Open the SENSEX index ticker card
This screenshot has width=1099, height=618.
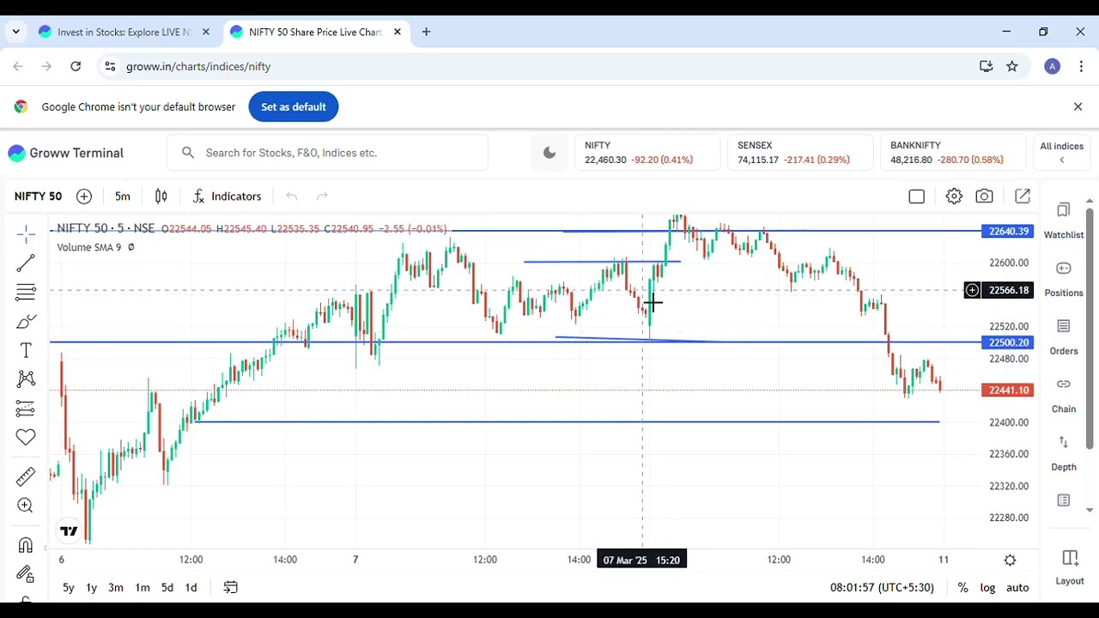(800, 153)
